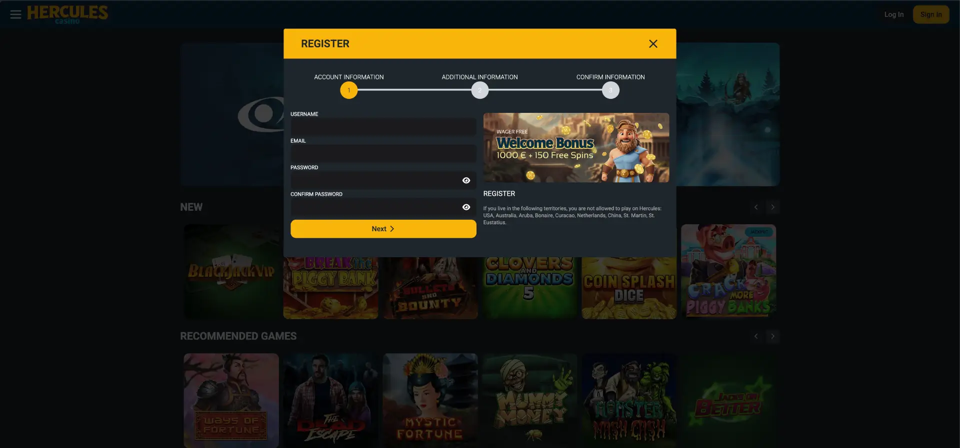Click the Additional Information step label
The height and width of the screenshot is (448, 960).
point(479,77)
